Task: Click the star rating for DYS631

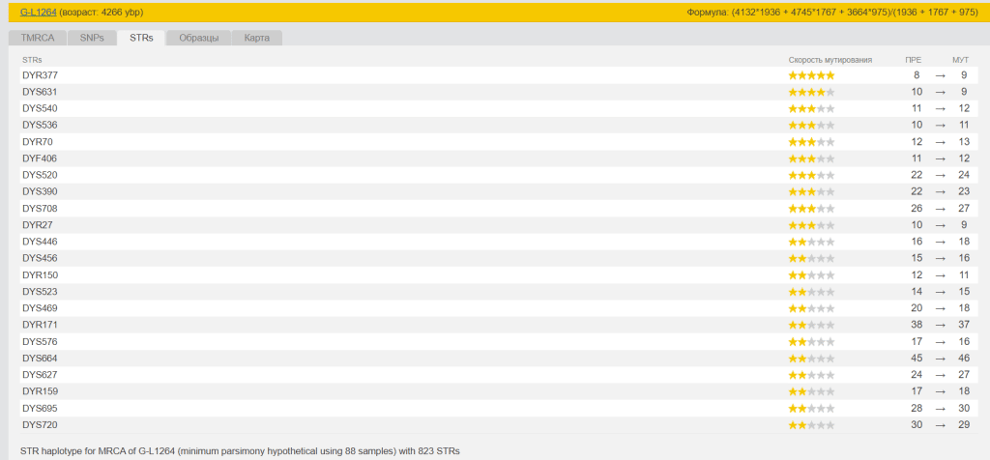Action: point(811,92)
